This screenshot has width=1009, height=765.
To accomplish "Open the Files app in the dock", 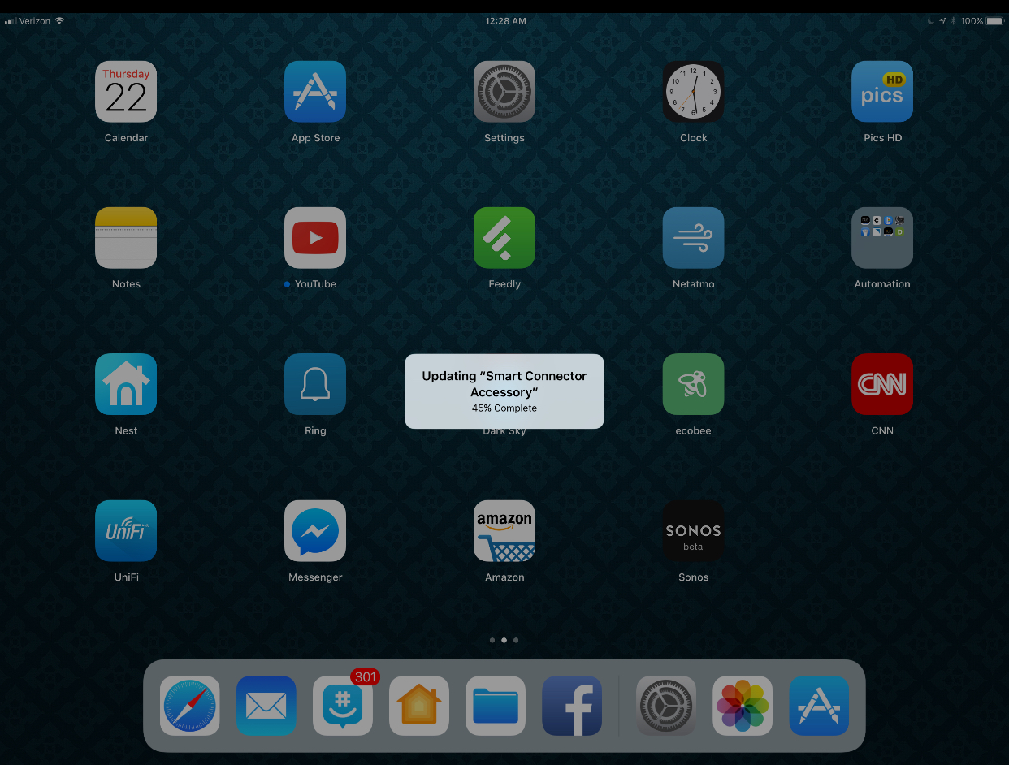I will click(x=496, y=706).
